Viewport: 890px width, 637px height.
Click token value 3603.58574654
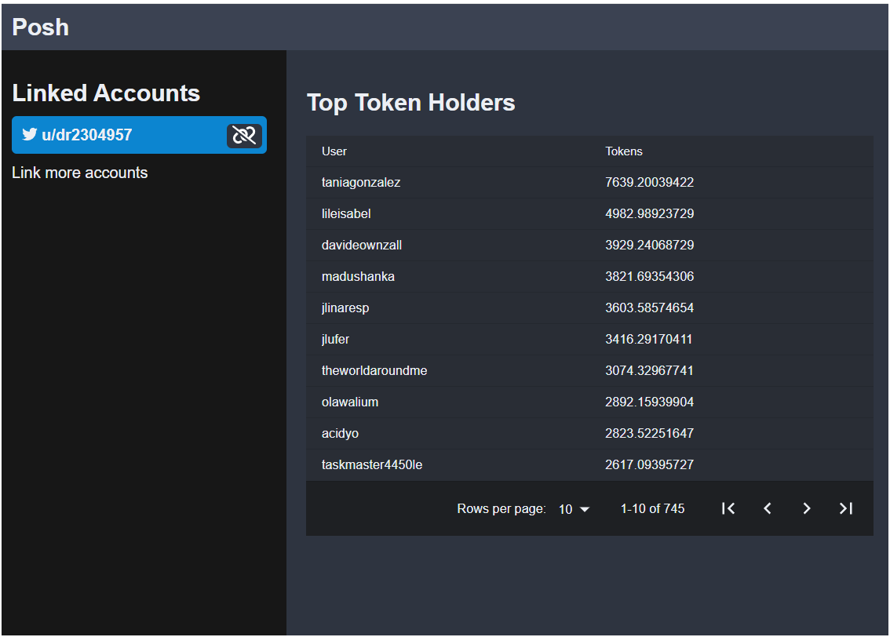(x=649, y=308)
